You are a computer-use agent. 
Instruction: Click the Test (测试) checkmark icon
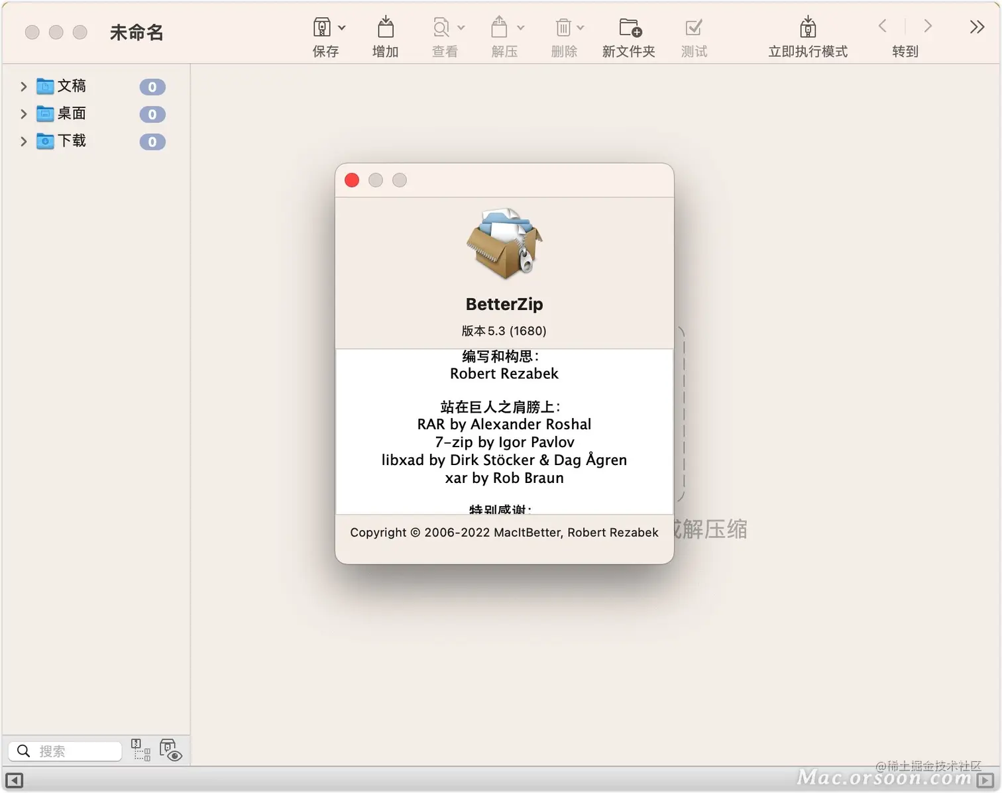pos(694,28)
